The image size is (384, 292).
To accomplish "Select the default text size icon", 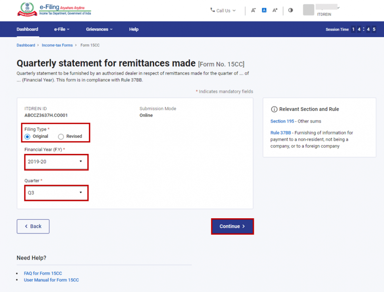I will coord(264,10).
